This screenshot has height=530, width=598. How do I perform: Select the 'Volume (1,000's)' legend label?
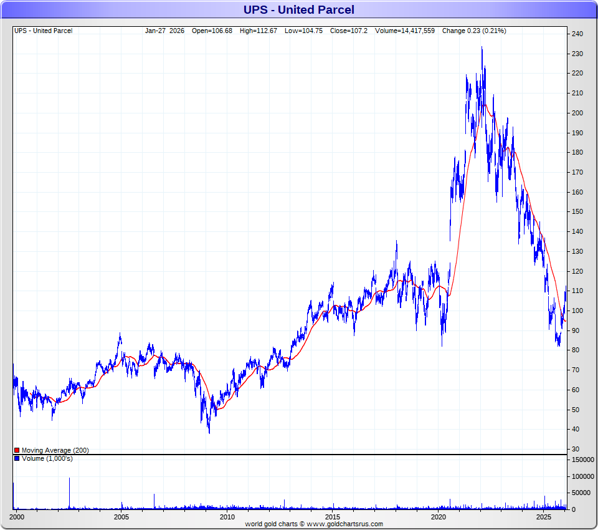47,458
